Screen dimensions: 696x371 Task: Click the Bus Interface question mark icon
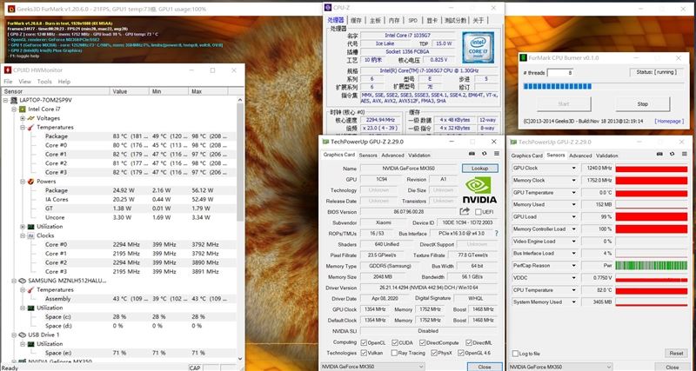click(496, 233)
